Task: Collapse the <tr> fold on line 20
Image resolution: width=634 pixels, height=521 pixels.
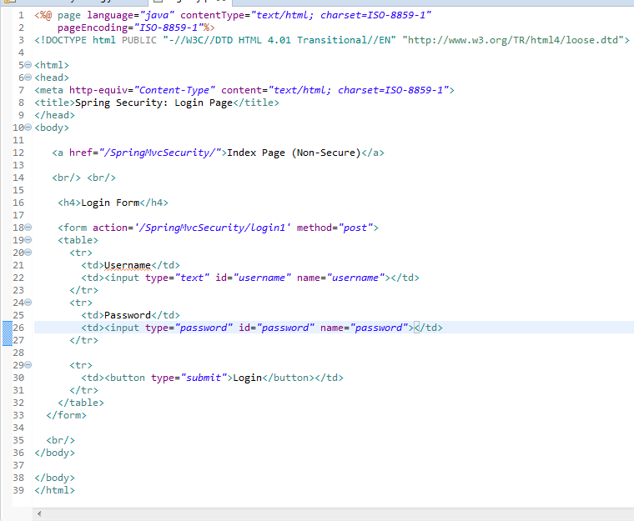Action: [28, 253]
